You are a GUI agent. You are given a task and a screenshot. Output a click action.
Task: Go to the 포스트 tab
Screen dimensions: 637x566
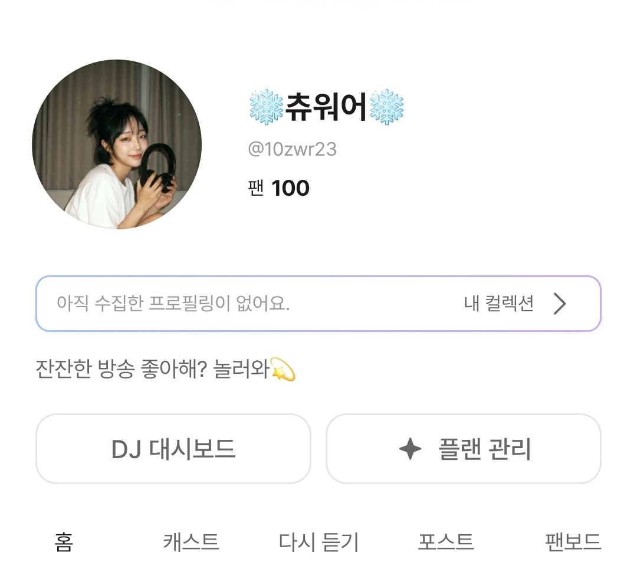click(x=446, y=541)
